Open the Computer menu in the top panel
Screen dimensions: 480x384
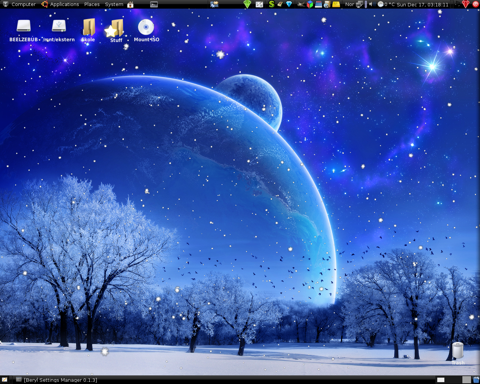(19, 4)
